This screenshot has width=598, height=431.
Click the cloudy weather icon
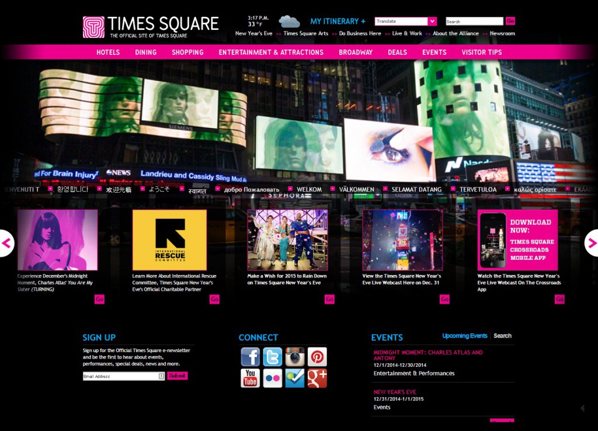(289, 22)
